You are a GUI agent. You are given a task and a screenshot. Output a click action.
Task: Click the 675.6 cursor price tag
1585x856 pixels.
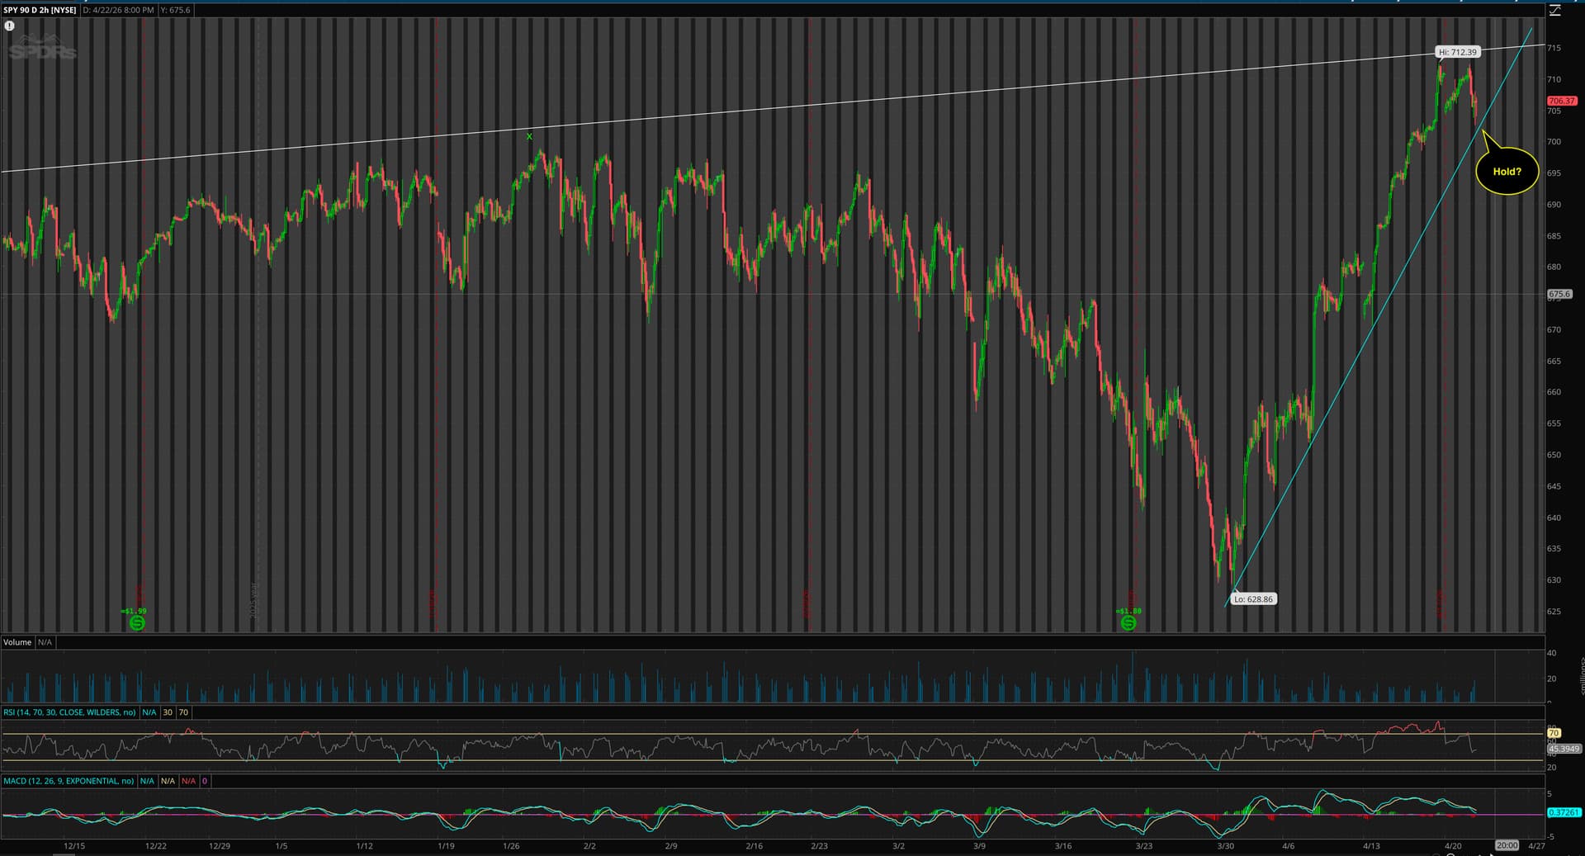point(1559,294)
